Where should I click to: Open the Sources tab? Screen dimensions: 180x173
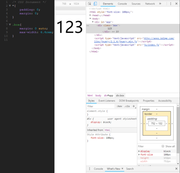(136, 4)
